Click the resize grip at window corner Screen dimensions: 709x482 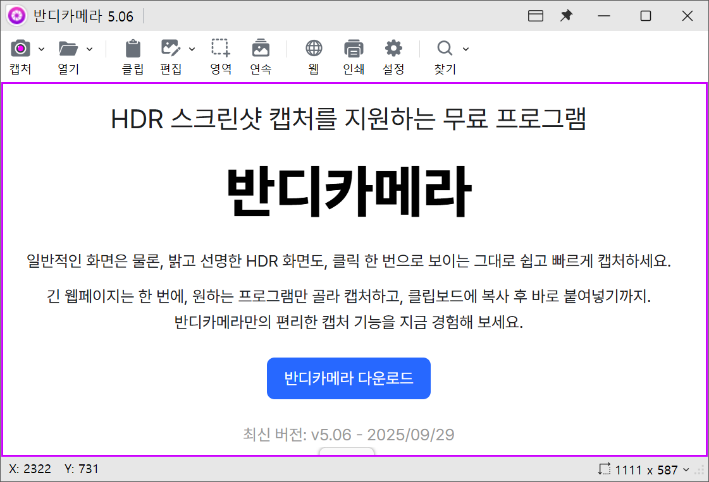pos(700,470)
